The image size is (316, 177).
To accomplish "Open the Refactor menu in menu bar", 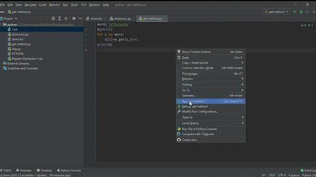I will point(54,5).
